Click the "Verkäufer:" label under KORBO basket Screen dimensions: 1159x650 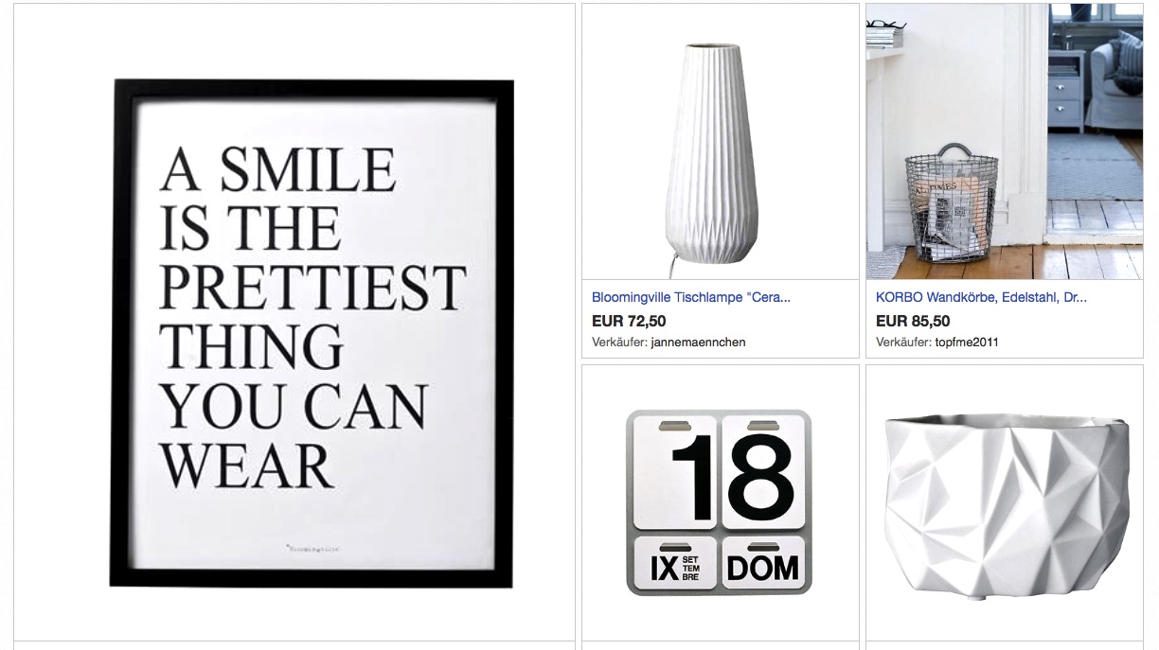tap(904, 343)
